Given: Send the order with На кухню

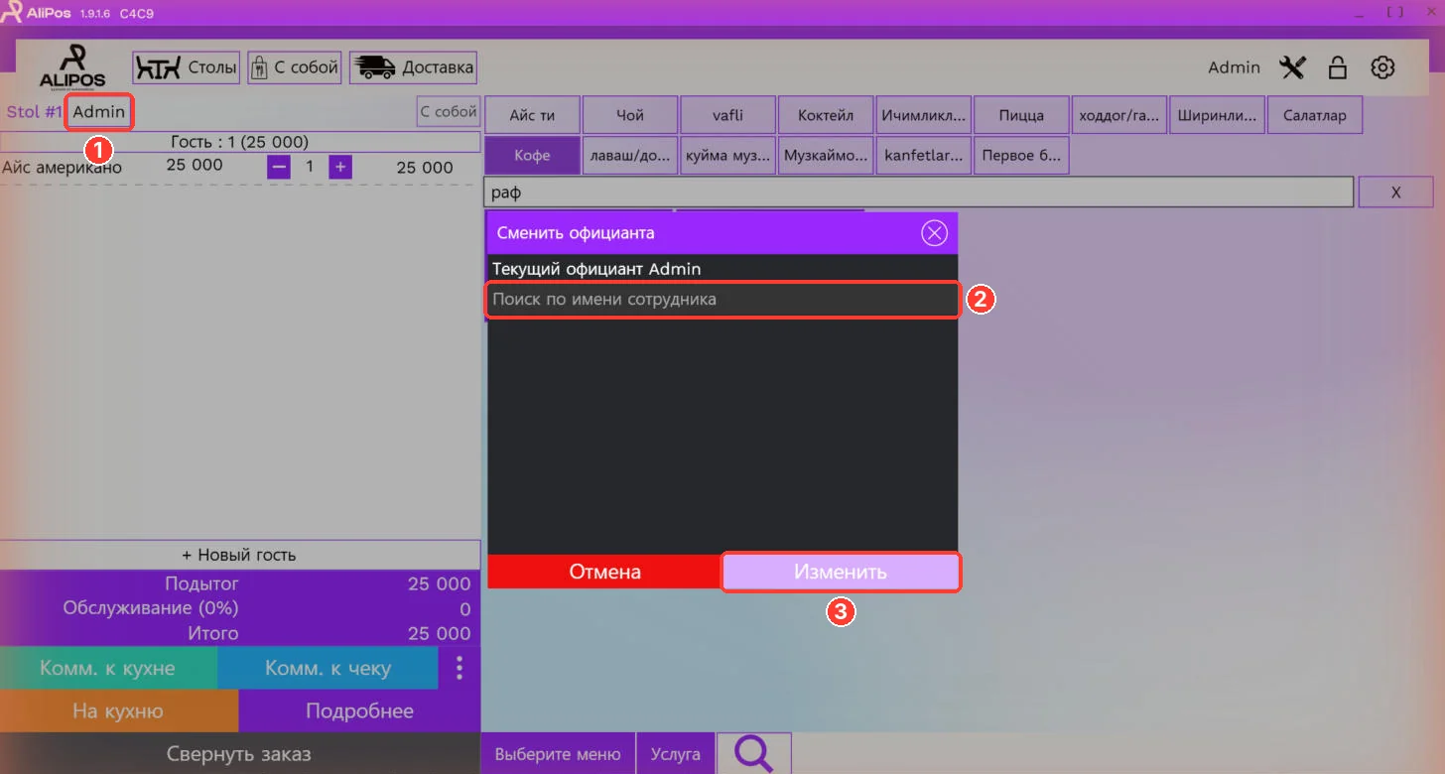Looking at the screenshot, I should (x=118, y=710).
